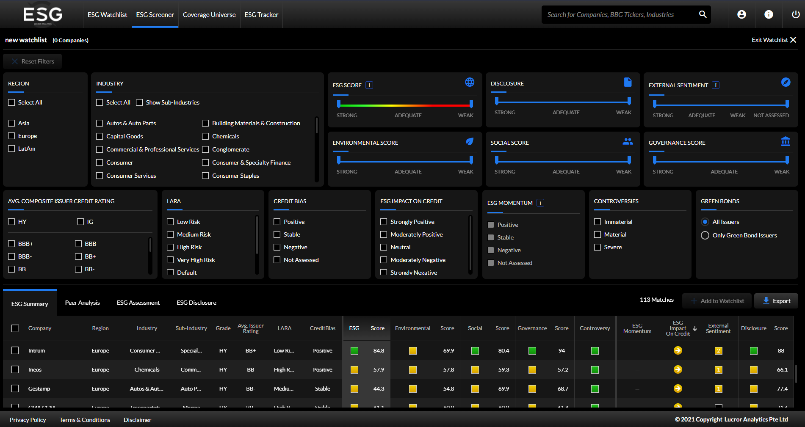Check the Severe controversies box
The image size is (805, 427).
click(x=598, y=247)
